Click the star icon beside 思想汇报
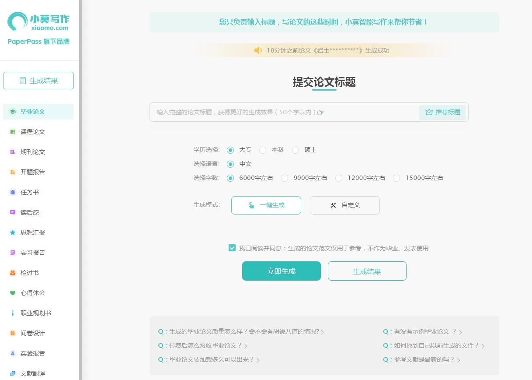Viewport: 532px width, 380px height. tap(13, 232)
